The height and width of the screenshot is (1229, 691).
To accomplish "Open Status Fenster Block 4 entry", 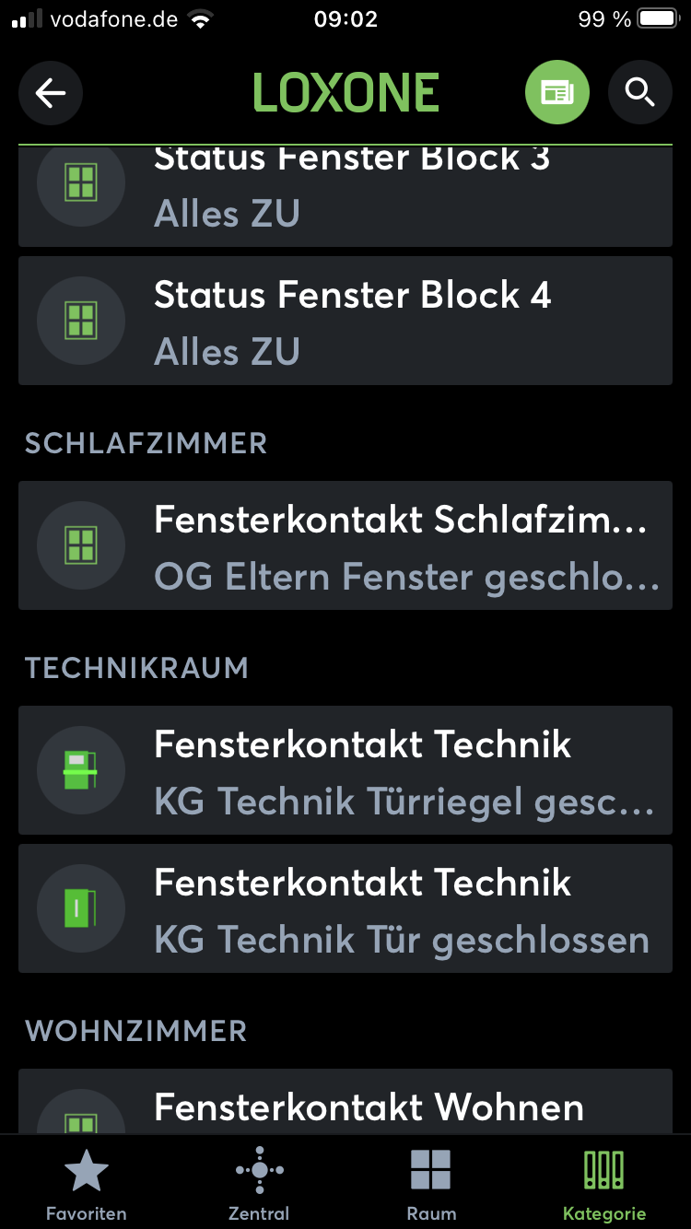I will pos(352,296).
